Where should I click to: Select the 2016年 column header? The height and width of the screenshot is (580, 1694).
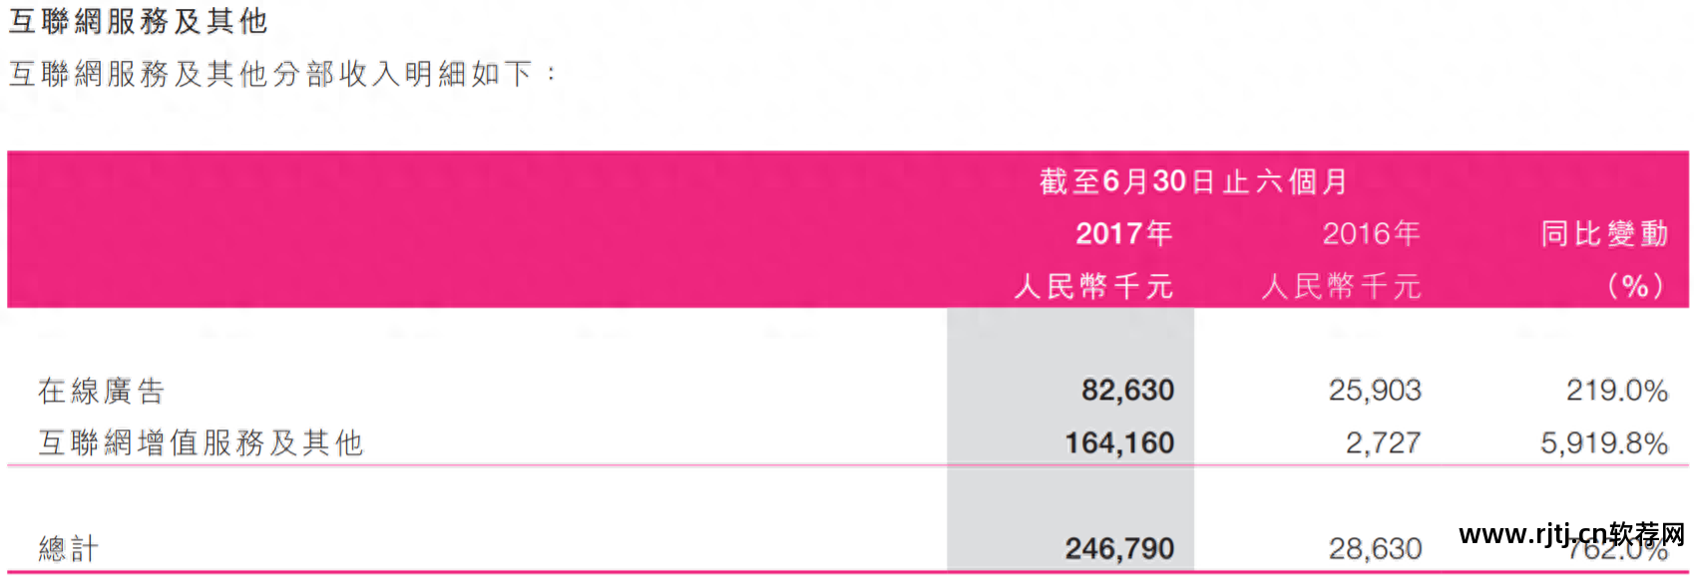(1371, 233)
